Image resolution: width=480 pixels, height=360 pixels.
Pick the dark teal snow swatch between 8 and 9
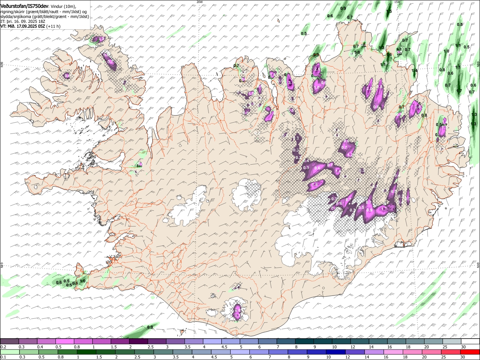304,342
